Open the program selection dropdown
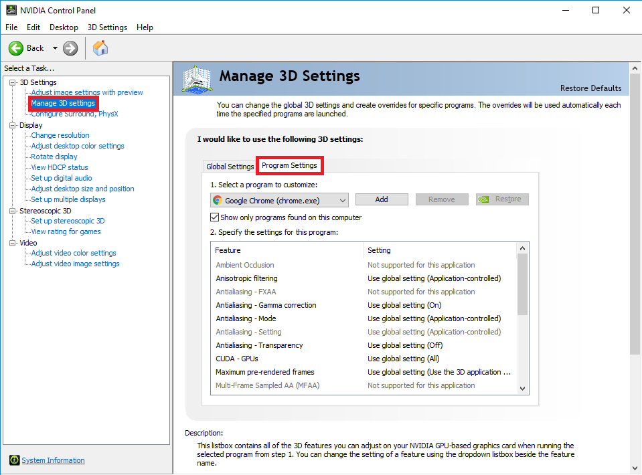The height and width of the screenshot is (475, 642). (x=342, y=200)
